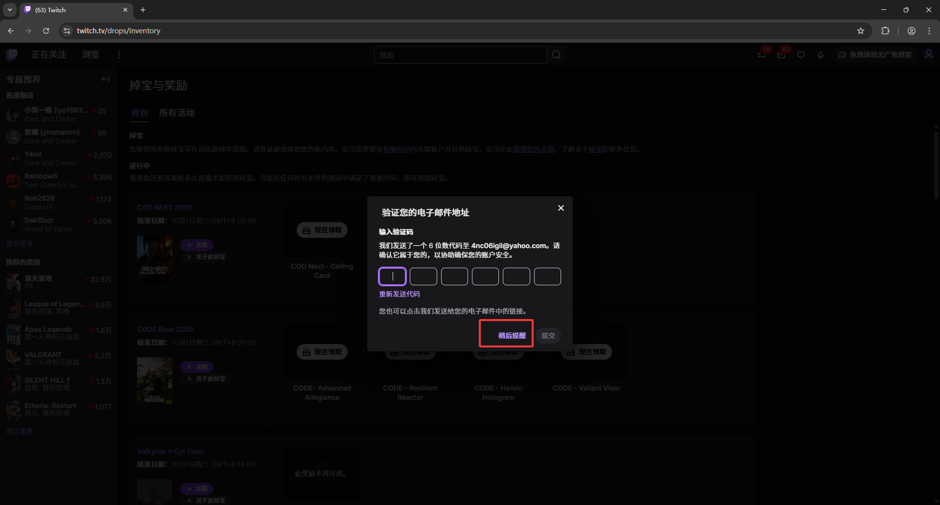Open the whispers chat bubble icon

click(801, 55)
